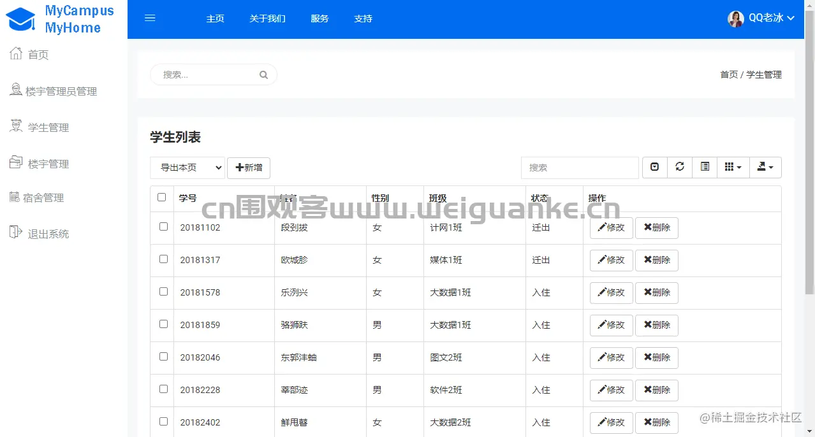Check the box for student 20181317
The image size is (815, 437).
point(163,259)
